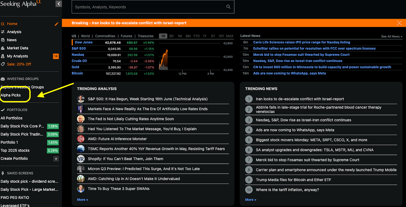Click the sale tag icon
This screenshot has width=406, height=207.
point(3,64)
